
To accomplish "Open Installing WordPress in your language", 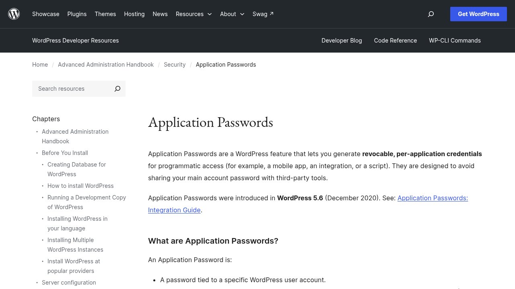I will (77, 224).
